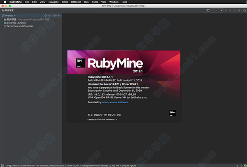
Task: Click the Stop square icon
Action: 239,10
